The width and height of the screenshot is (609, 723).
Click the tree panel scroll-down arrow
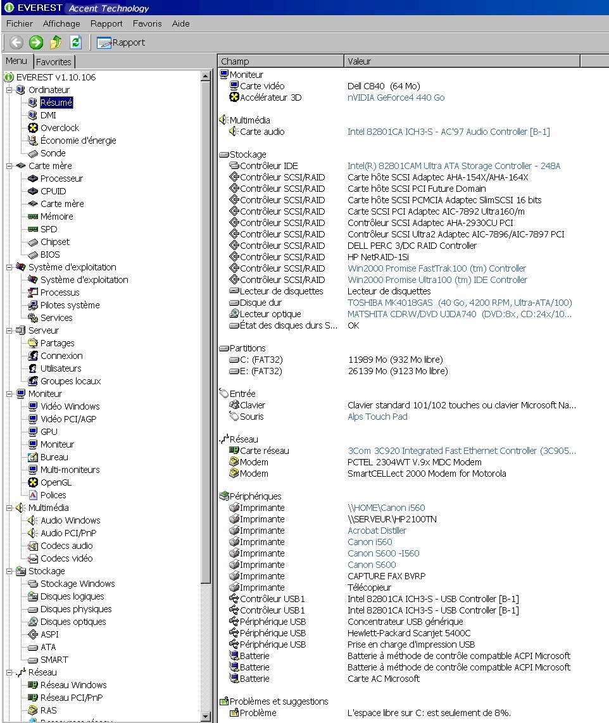coord(206,717)
